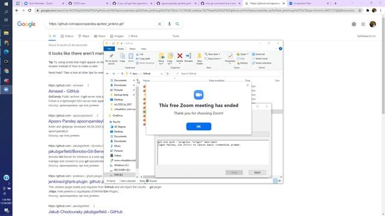Click the Chrome back button
385x216 pixels.
pyautogui.click(x=17, y=11)
